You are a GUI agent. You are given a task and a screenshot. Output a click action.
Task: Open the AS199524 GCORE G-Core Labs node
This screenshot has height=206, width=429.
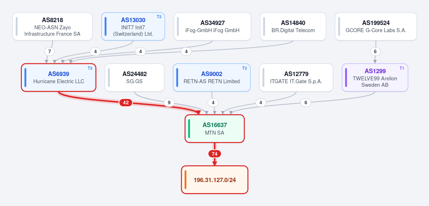click(x=376, y=26)
